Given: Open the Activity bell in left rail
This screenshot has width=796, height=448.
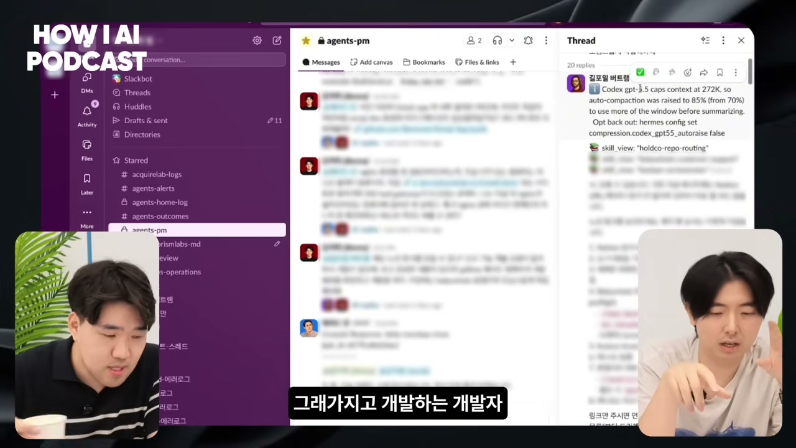Looking at the screenshot, I should click(87, 115).
